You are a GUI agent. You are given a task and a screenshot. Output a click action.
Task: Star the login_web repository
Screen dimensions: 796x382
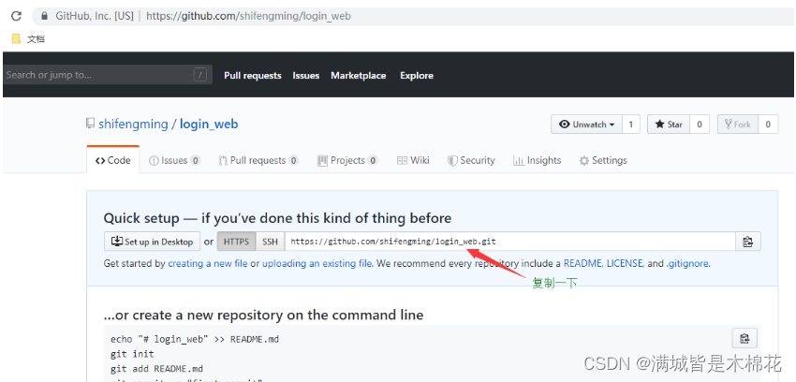[x=669, y=125]
